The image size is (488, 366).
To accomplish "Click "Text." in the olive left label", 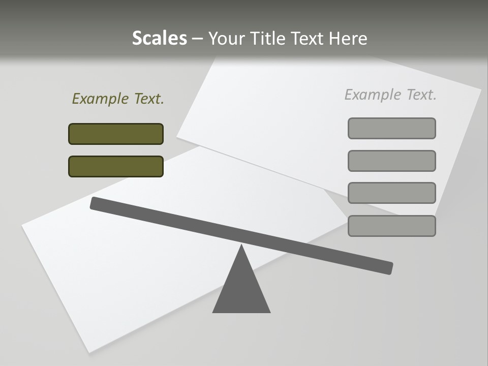I will 149,99.
